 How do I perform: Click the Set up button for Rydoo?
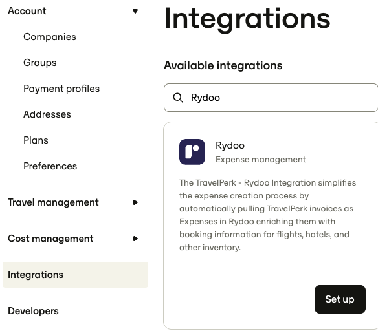click(340, 299)
